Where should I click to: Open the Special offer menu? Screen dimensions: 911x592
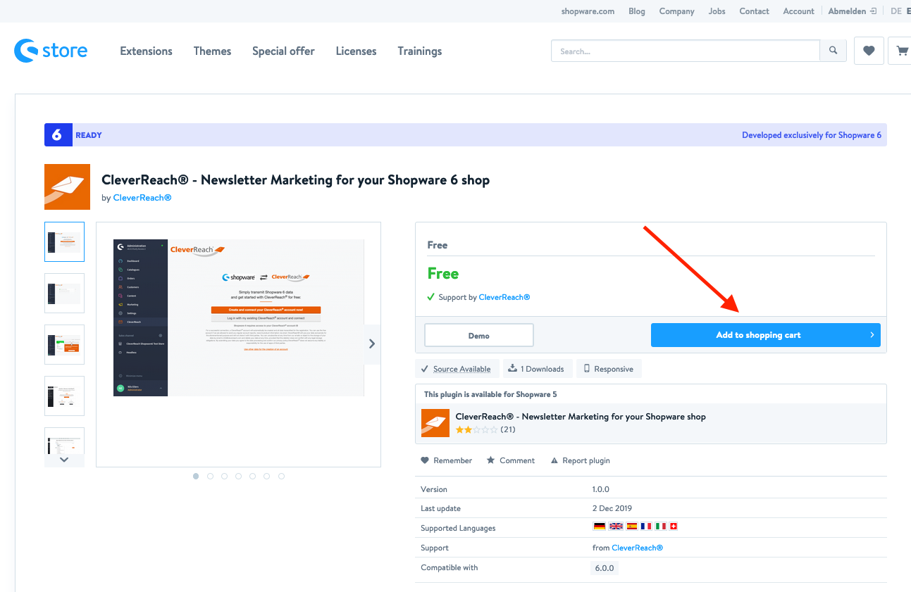(x=283, y=51)
